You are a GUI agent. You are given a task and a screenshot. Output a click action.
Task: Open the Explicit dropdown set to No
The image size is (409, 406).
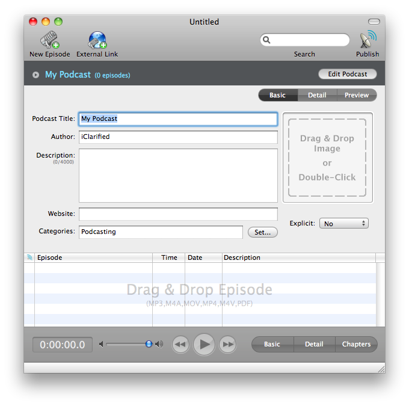[x=344, y=223]
